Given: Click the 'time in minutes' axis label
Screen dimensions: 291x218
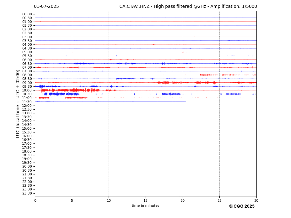Looking at the screenshot, I should [146, 205].
